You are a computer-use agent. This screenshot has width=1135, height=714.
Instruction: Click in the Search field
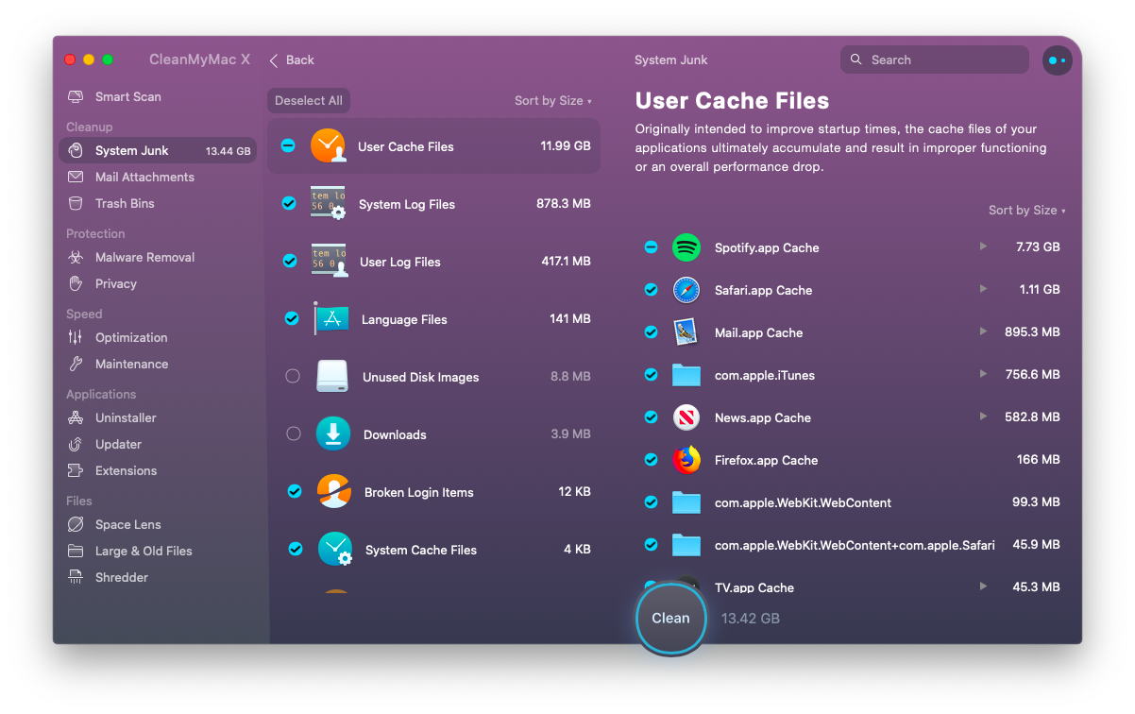(935, 59)
